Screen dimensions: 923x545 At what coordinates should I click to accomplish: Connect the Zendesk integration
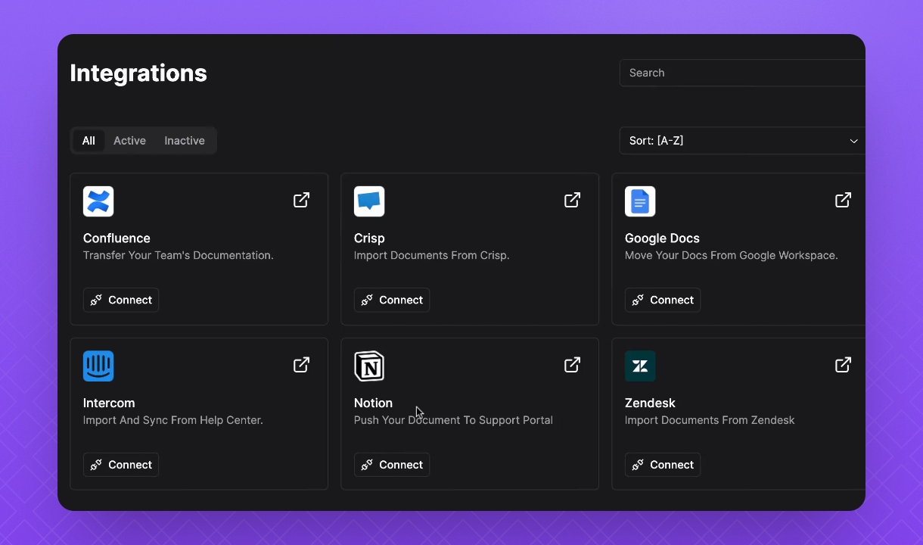tap(663, 465)
